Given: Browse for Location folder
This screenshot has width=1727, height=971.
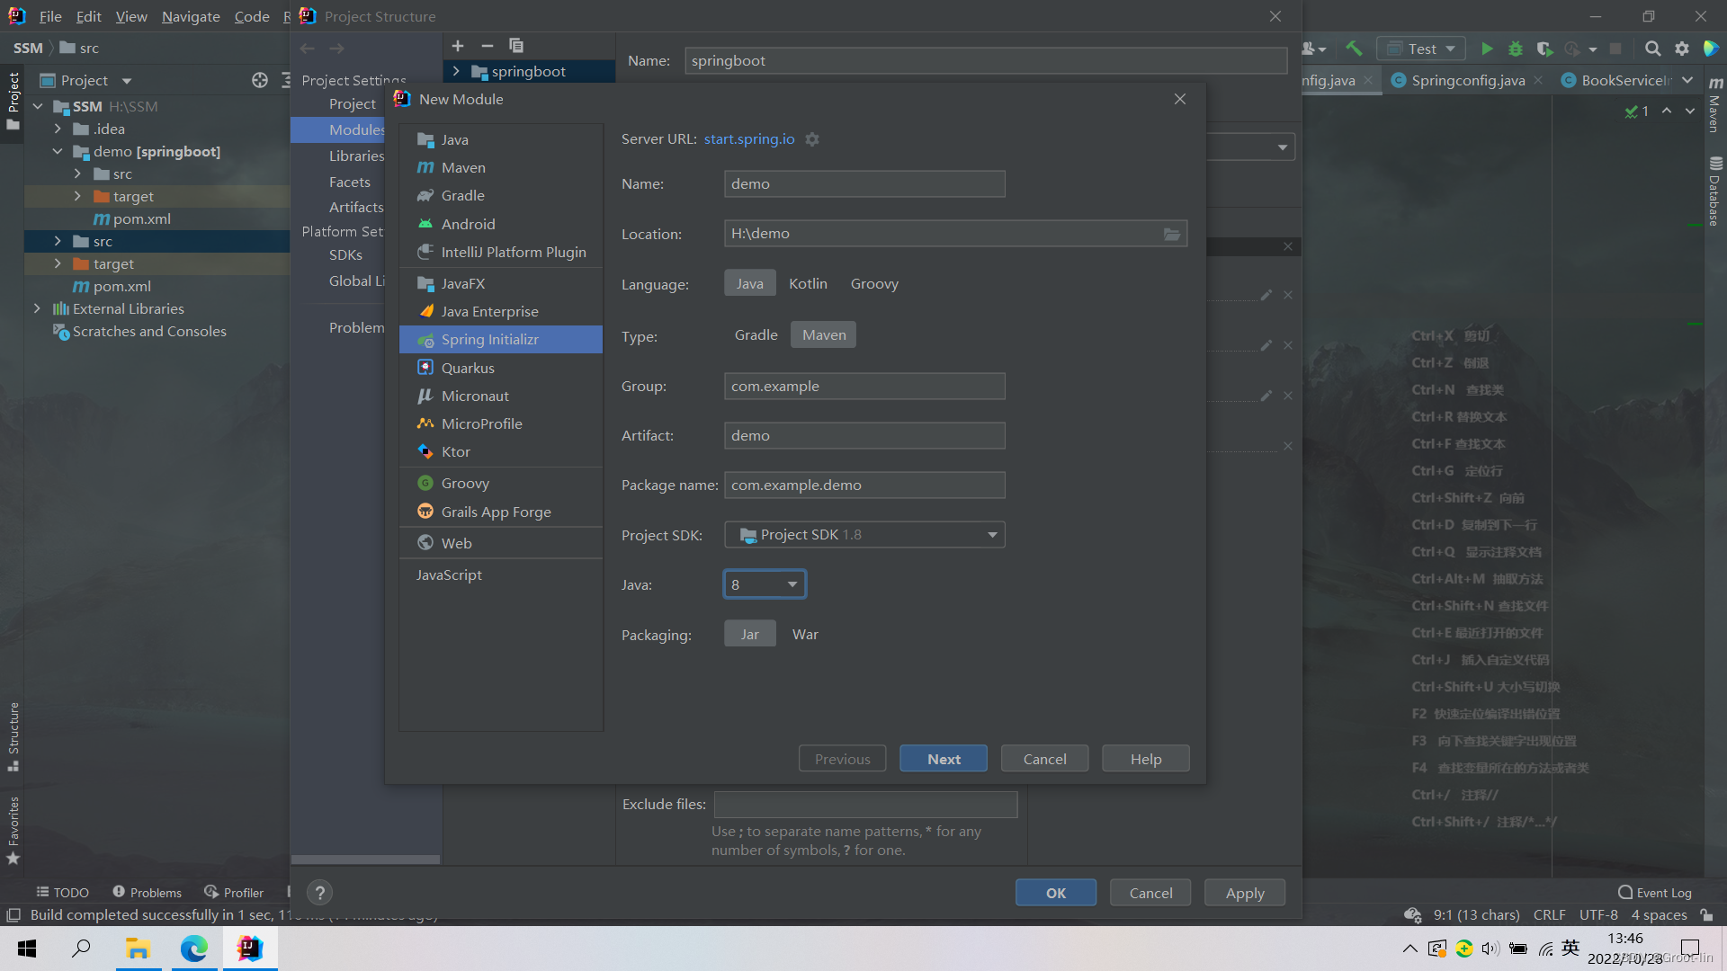Looking at the screenshot, I should click(1171, 234).
